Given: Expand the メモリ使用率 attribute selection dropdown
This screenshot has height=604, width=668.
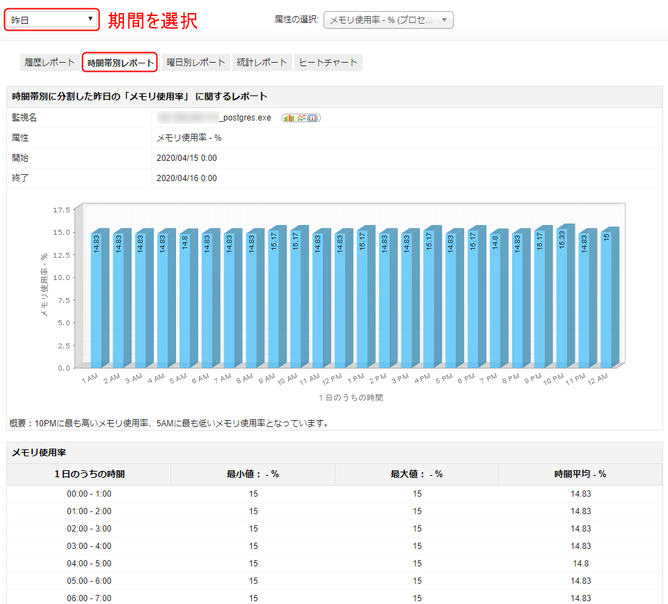Looking at the screenshot, I should point(388,20).
